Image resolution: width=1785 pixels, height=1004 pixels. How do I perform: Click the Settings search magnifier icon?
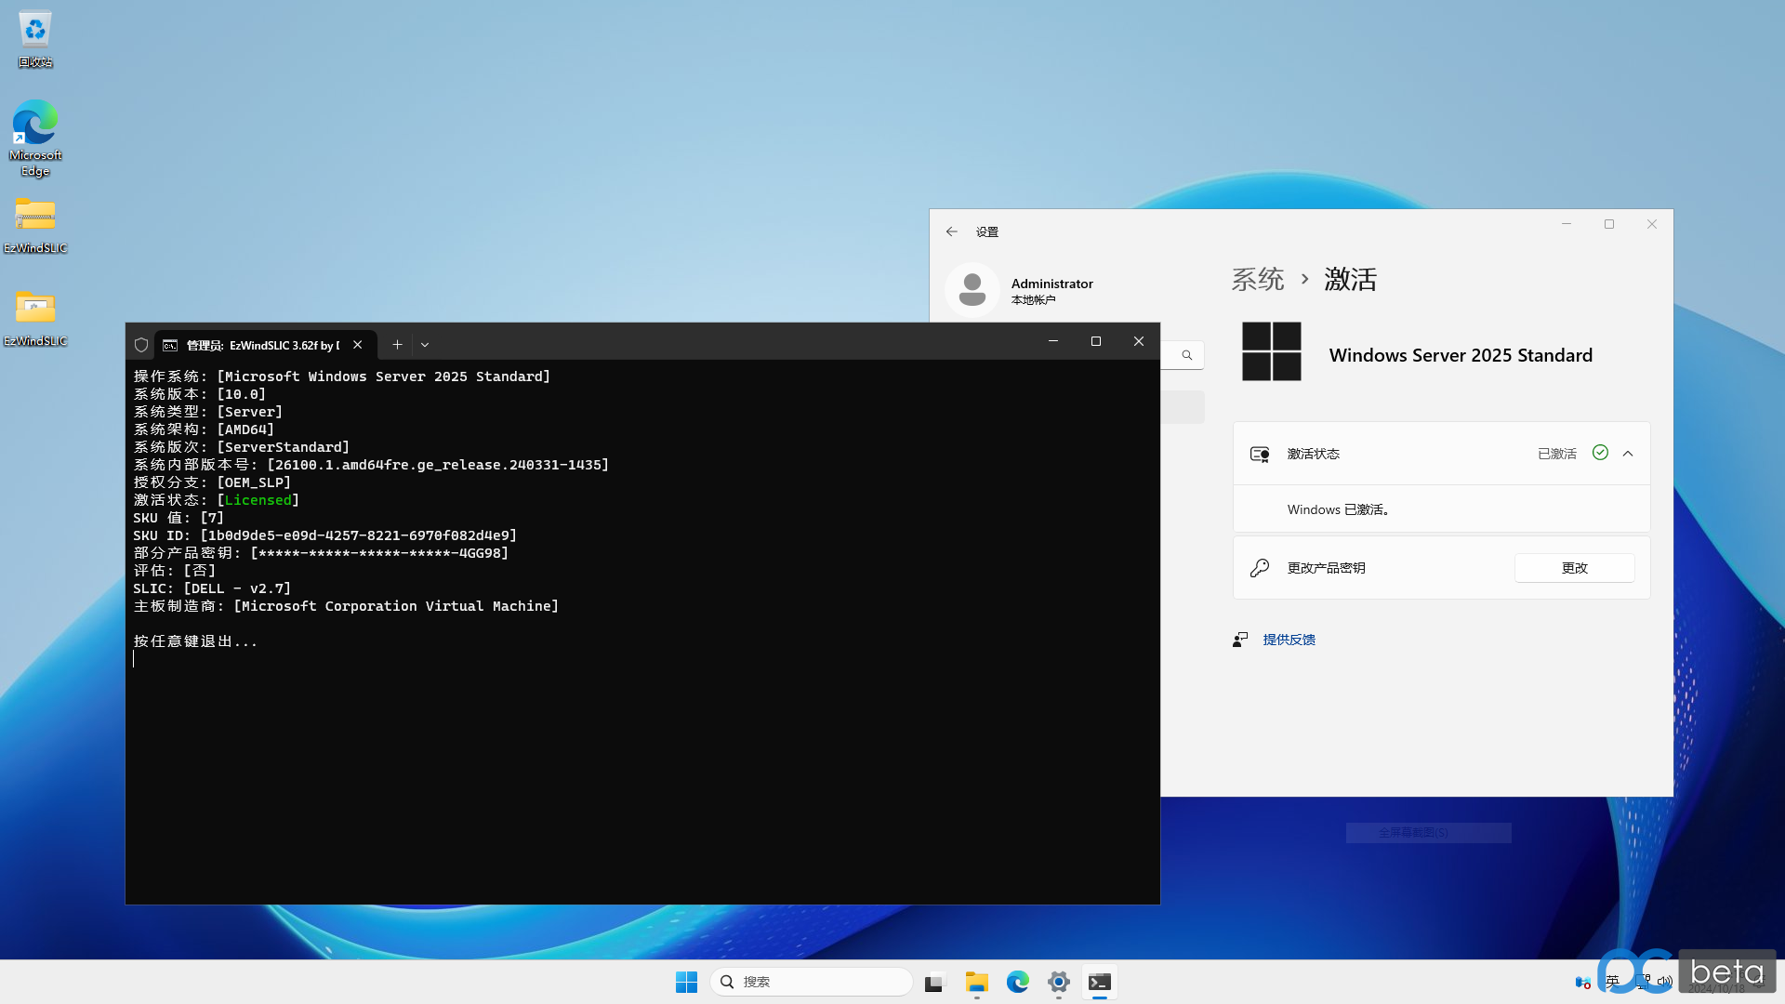click(1187, 355)
